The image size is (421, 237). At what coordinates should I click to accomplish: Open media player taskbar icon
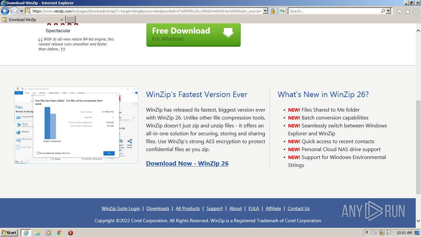pos(48,233)
